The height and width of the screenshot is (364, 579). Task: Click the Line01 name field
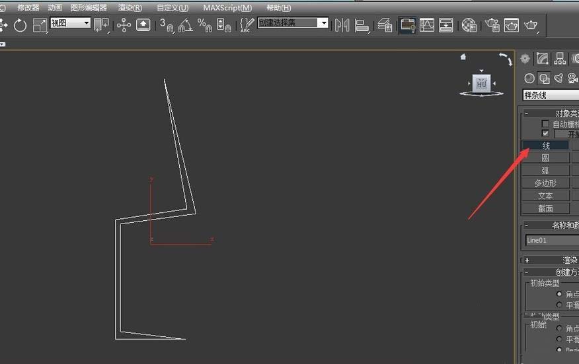pyautogui.click(x=553, y=240)
